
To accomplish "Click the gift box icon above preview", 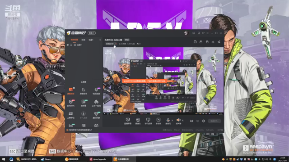I will 207,42.
